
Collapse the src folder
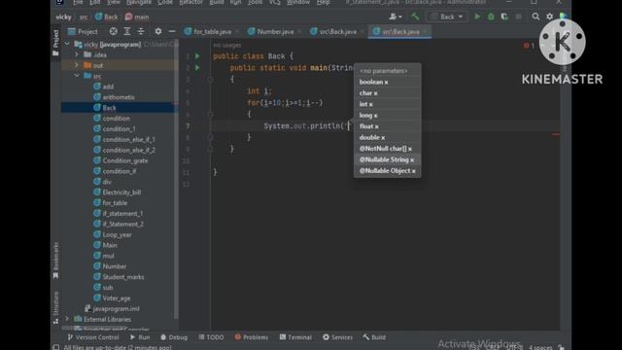(x=77, y=76)
